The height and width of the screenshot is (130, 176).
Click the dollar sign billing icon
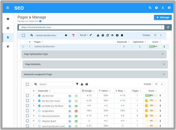[x=163, y=8]
